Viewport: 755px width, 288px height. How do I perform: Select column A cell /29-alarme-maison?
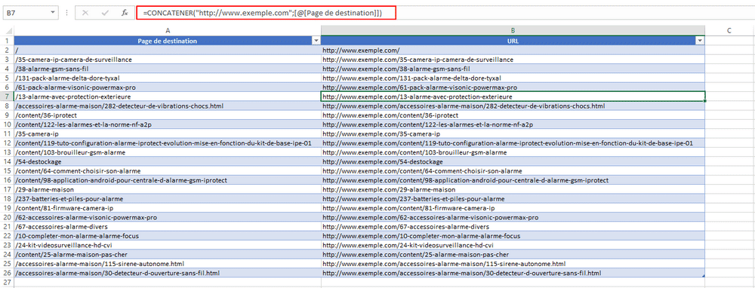point(167,189)
